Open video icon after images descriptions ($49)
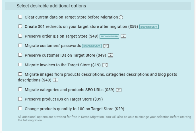 pyautogui.click(x=56, y=80)
